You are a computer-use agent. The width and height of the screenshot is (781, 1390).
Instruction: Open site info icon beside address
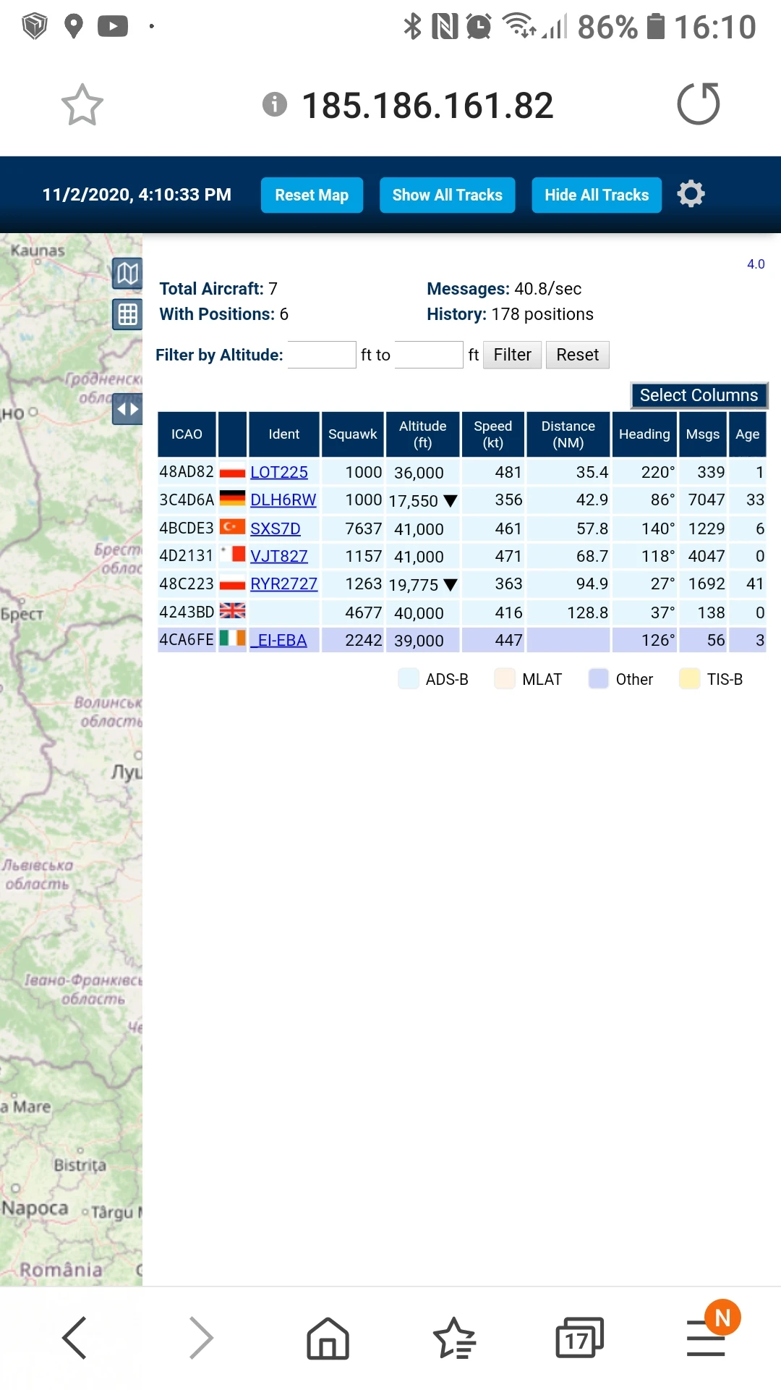(x=275, y=104)
